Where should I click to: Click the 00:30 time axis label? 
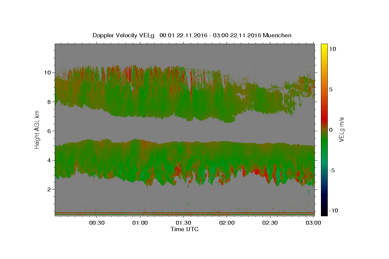click(97, 223)
